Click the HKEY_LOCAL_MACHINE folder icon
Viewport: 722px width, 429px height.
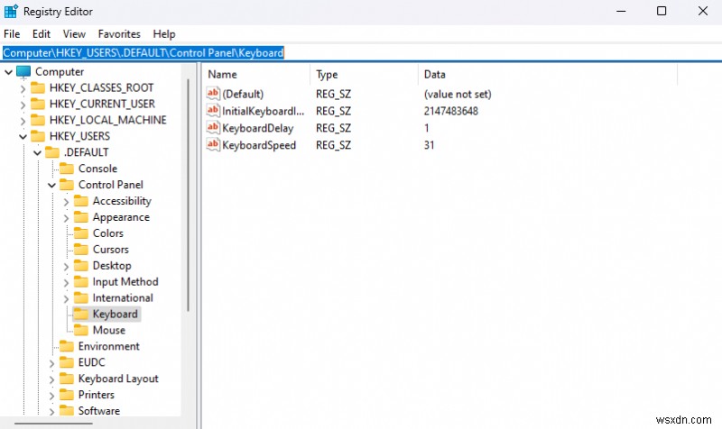[x=38, y=120]
